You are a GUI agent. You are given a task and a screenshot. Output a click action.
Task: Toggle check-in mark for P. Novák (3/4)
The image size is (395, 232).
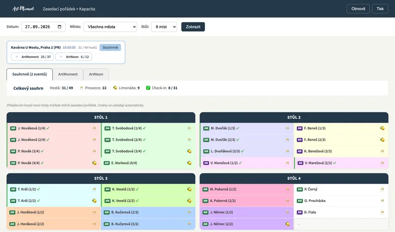pos(42,151)
